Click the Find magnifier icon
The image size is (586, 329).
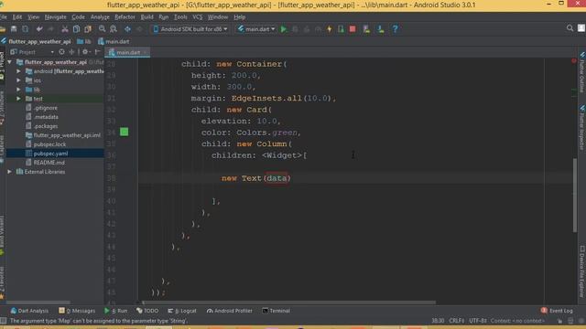coord(102,29)
